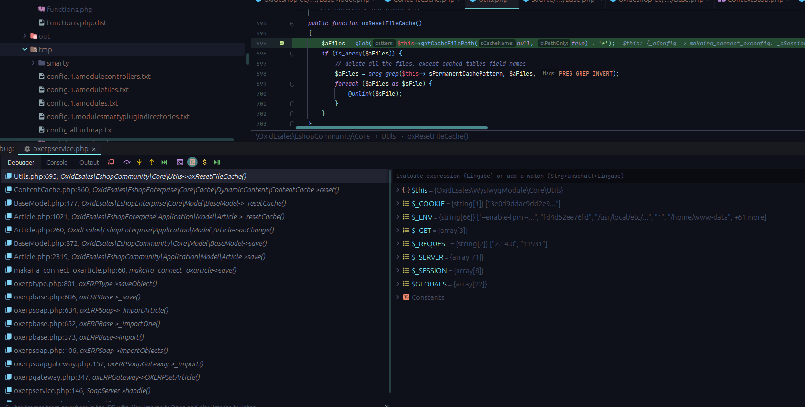This screenshot has height=407, width=805.
Task: Toggle the round teal icon in the debug toolbar
Action: (192, 163)
